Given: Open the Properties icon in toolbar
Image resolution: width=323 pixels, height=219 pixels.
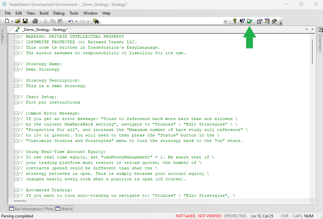Looking at the screenshot, I should pos(260,21).
